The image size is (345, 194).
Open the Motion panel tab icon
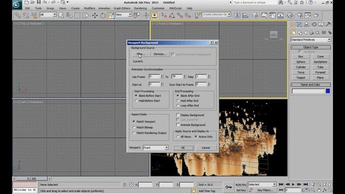click(314, 24)
